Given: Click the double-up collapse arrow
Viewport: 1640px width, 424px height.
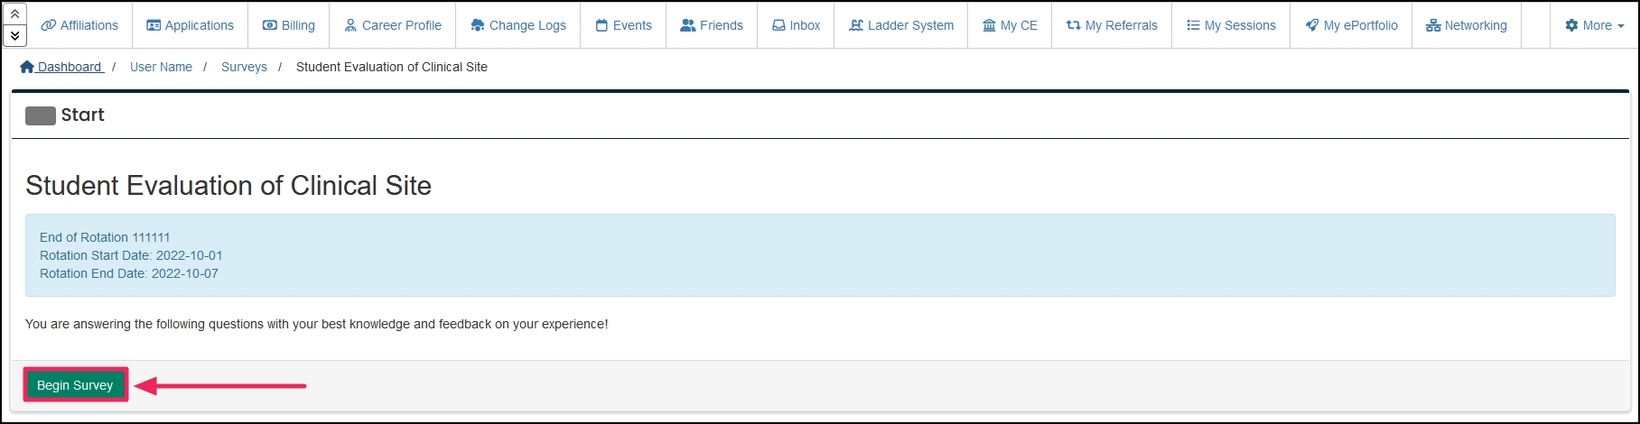Looking at the screenshot, I should click(x=15, y=14).
